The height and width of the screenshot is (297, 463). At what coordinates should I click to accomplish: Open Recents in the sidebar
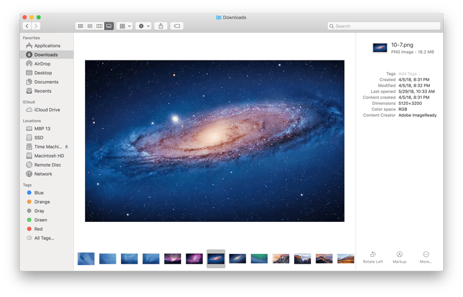(47, 91)
